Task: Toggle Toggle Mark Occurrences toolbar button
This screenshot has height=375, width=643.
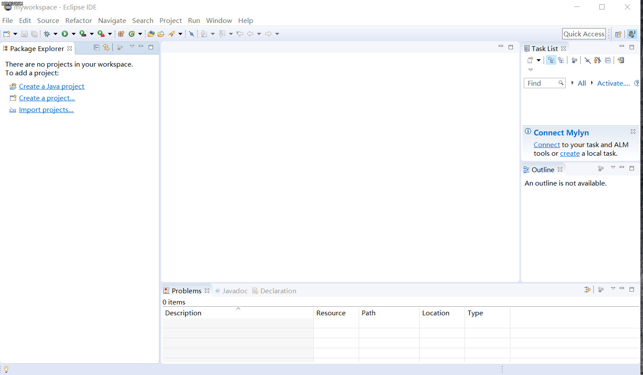Action: click(x=191, y=34)
